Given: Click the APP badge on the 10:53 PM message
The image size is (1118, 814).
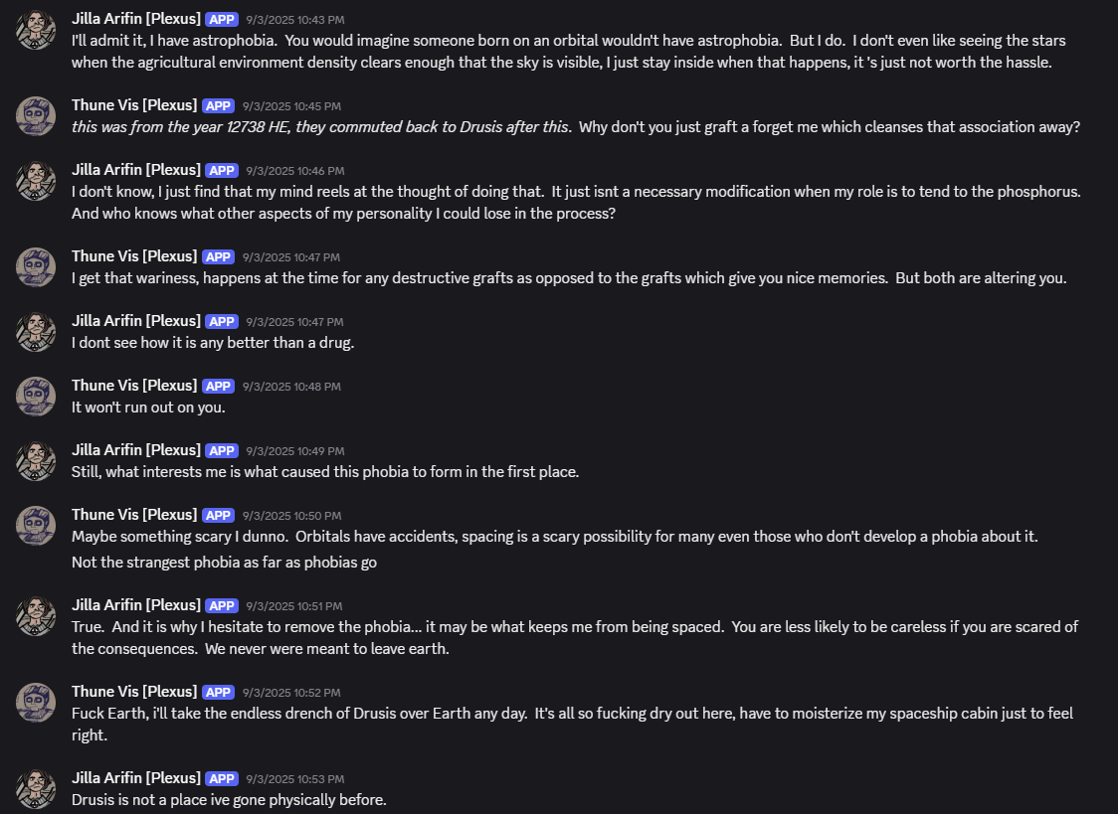Looking at the screenshot, I should [221, 779].
